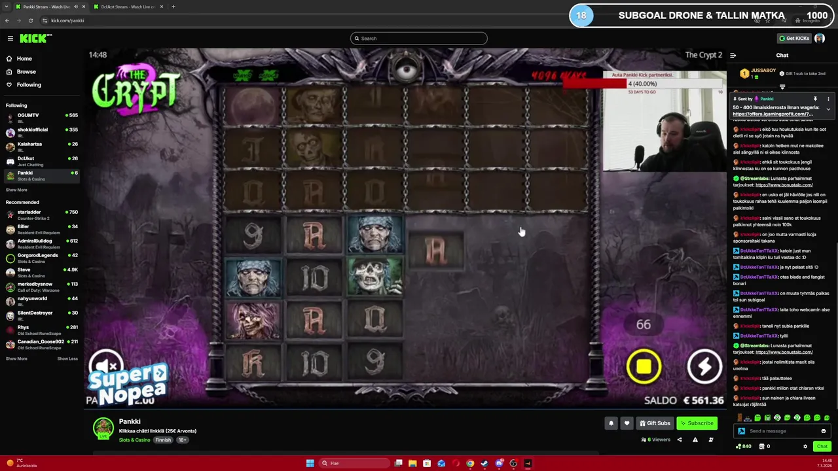Open the viewers list person icon
The height and width of the screenshot is (471, 838).
[x=711, y=440]
